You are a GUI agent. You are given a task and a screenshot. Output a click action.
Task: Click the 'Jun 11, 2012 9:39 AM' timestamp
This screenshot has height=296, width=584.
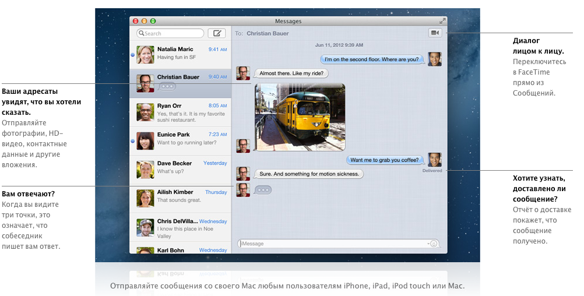click(339, 45)
